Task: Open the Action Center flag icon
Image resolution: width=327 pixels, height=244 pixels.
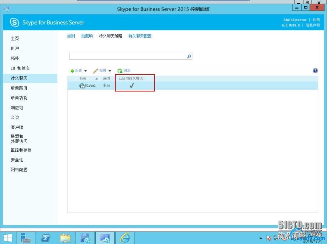Action: point(268,238)
